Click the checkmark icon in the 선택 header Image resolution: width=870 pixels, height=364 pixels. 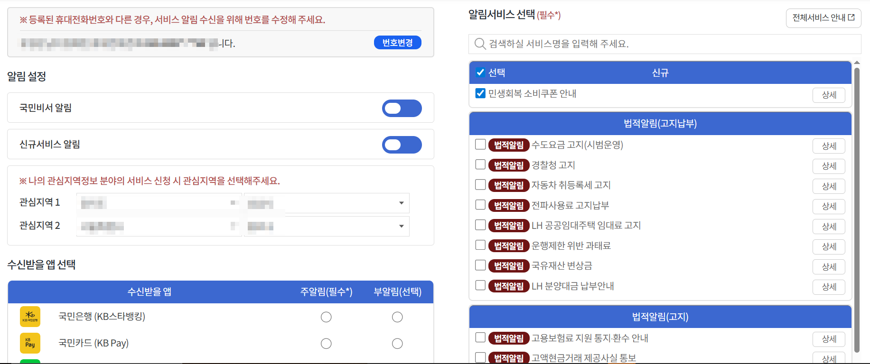point(480,73)
